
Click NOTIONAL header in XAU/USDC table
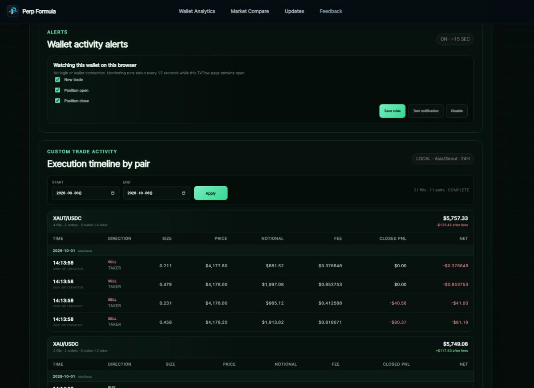coord(286,364)
